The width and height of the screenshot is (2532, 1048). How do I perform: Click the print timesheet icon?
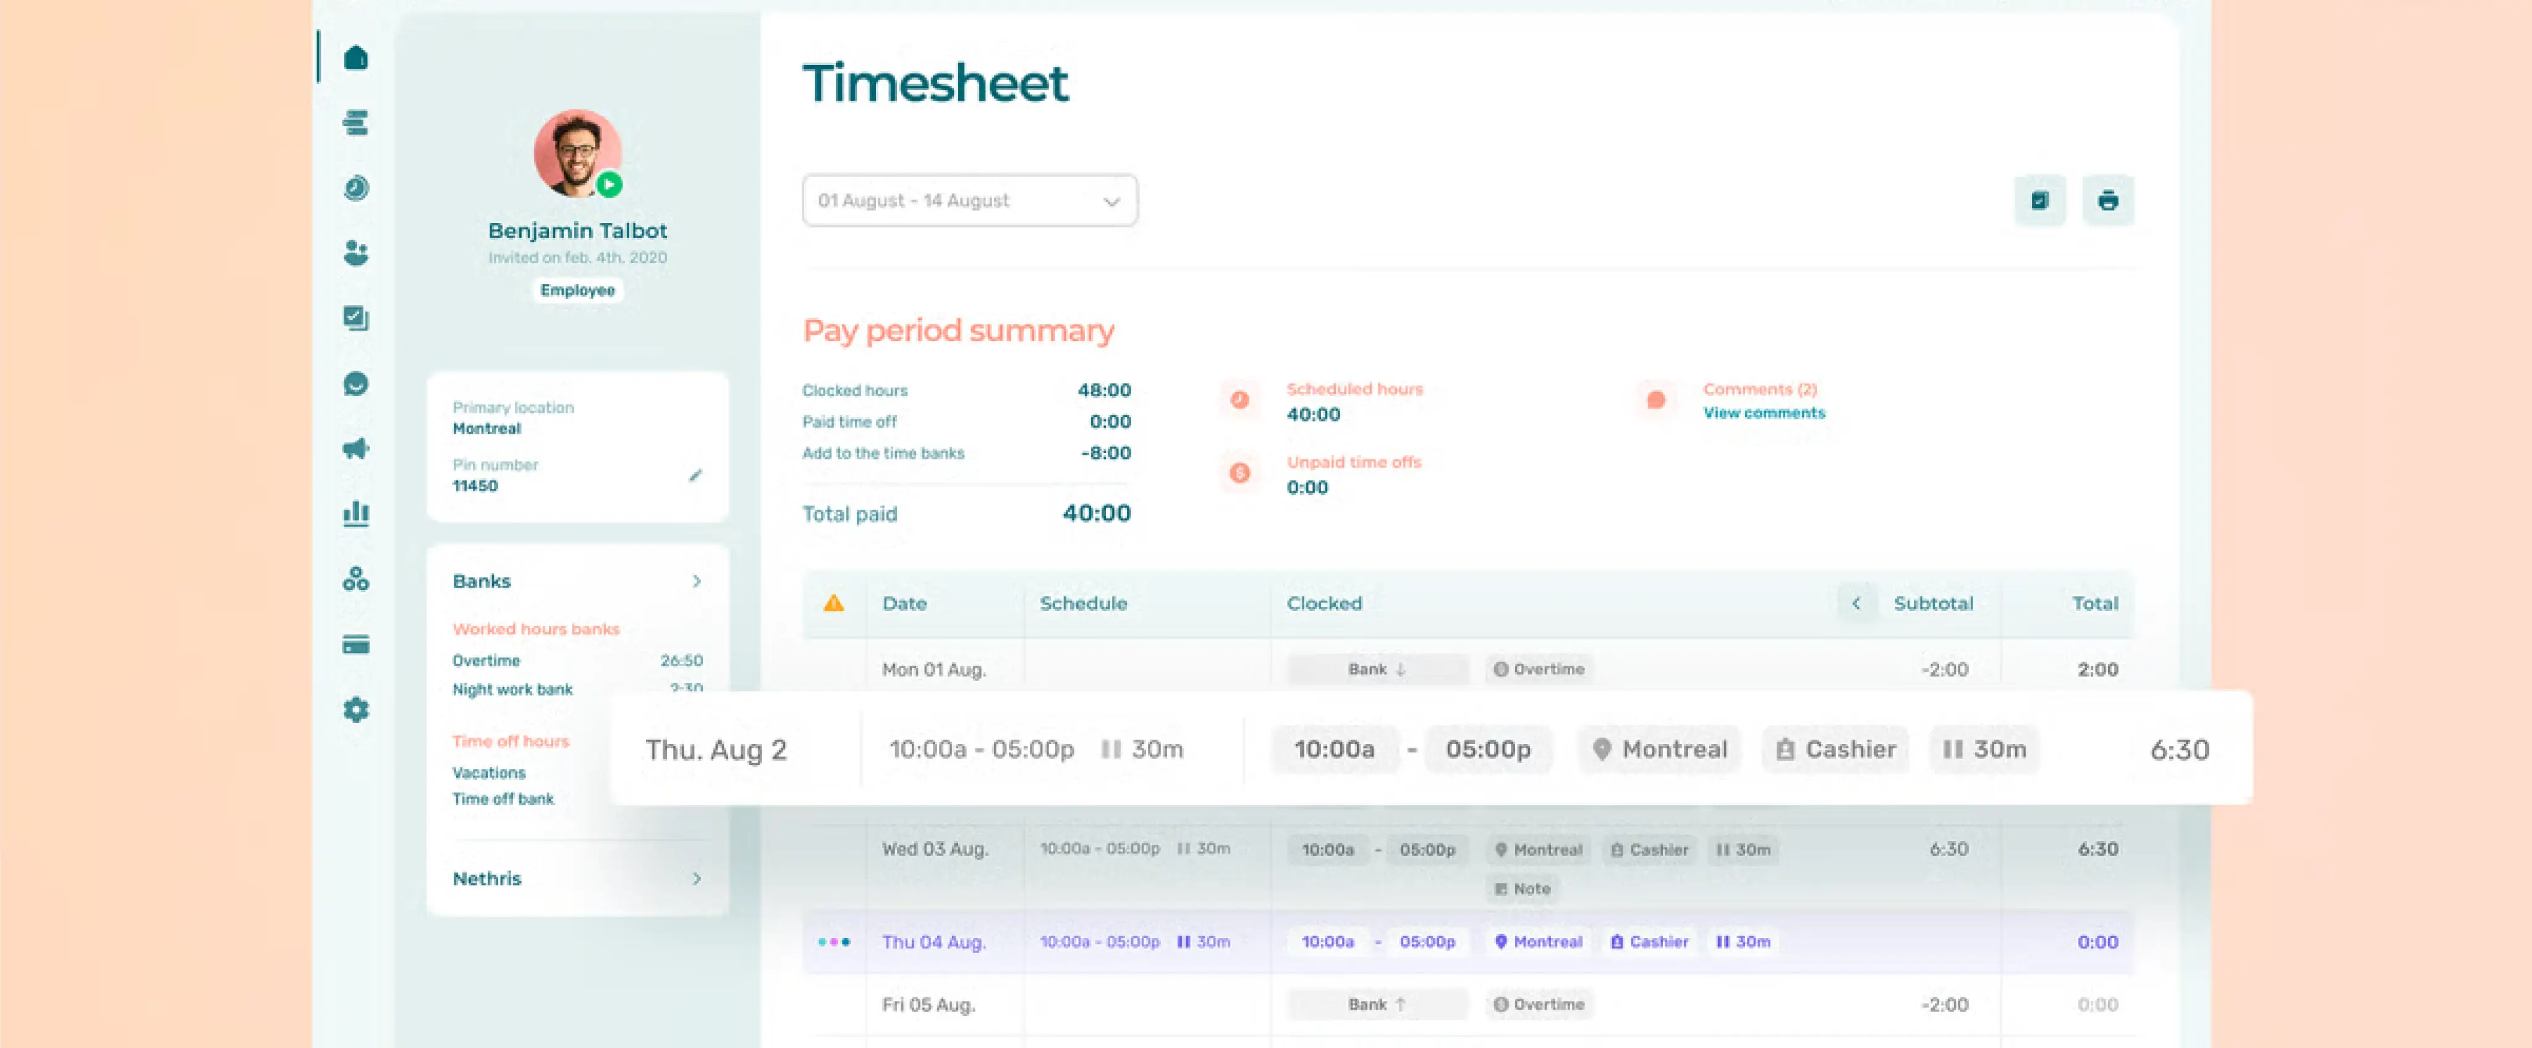(x=2107, y=200)
